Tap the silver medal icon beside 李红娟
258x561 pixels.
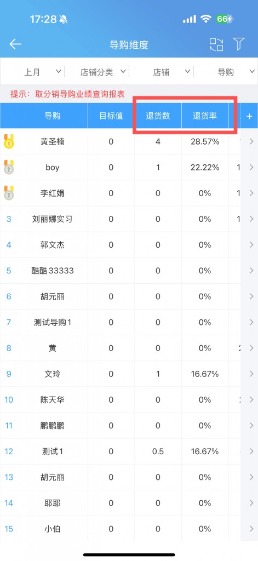point(9,193)
